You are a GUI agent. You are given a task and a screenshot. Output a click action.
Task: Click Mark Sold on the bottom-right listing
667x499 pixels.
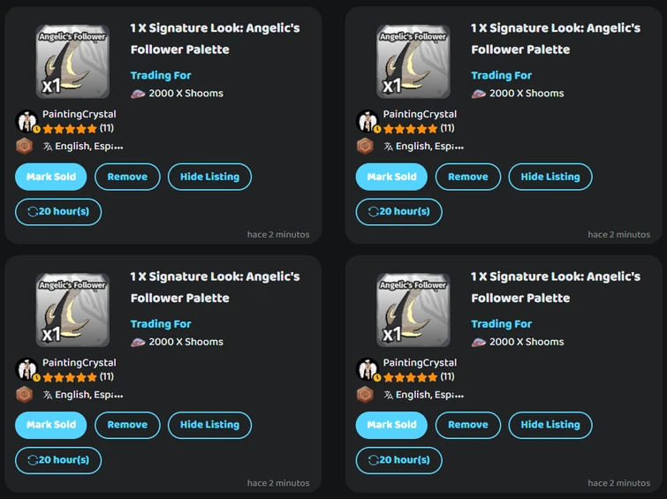click(x=391, y=425)
